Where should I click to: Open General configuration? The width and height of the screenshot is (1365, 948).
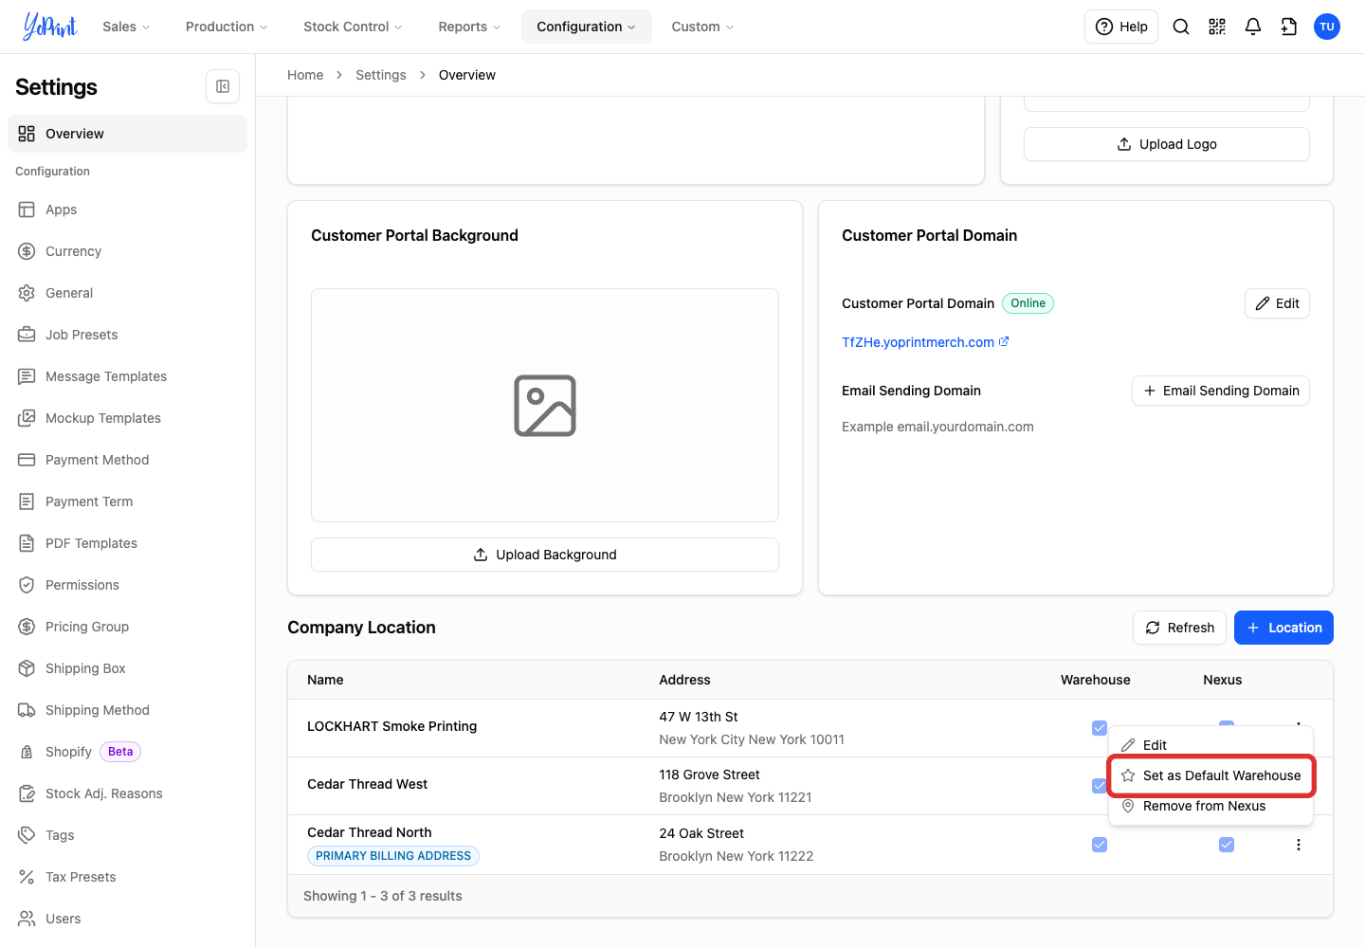coord(127,293)
